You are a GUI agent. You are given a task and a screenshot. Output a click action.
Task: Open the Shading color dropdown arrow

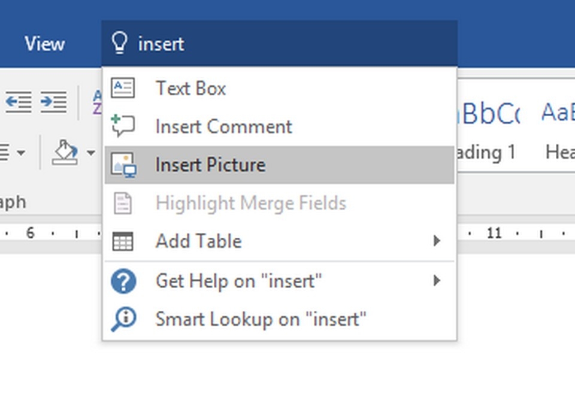coord(90,153)
